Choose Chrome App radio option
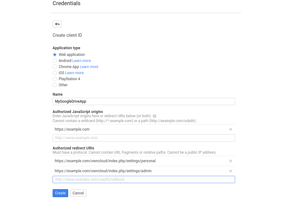The height and width of the screenshot is (198, 296). 55,67
